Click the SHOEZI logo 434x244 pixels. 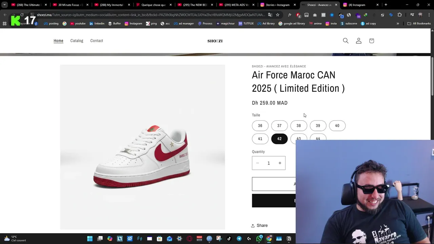pos(215,41)
